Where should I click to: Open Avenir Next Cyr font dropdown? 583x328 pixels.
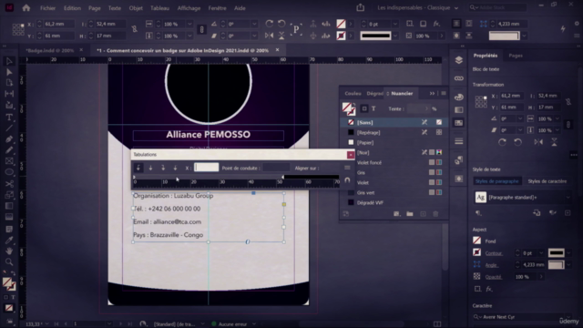pos(568,317)
